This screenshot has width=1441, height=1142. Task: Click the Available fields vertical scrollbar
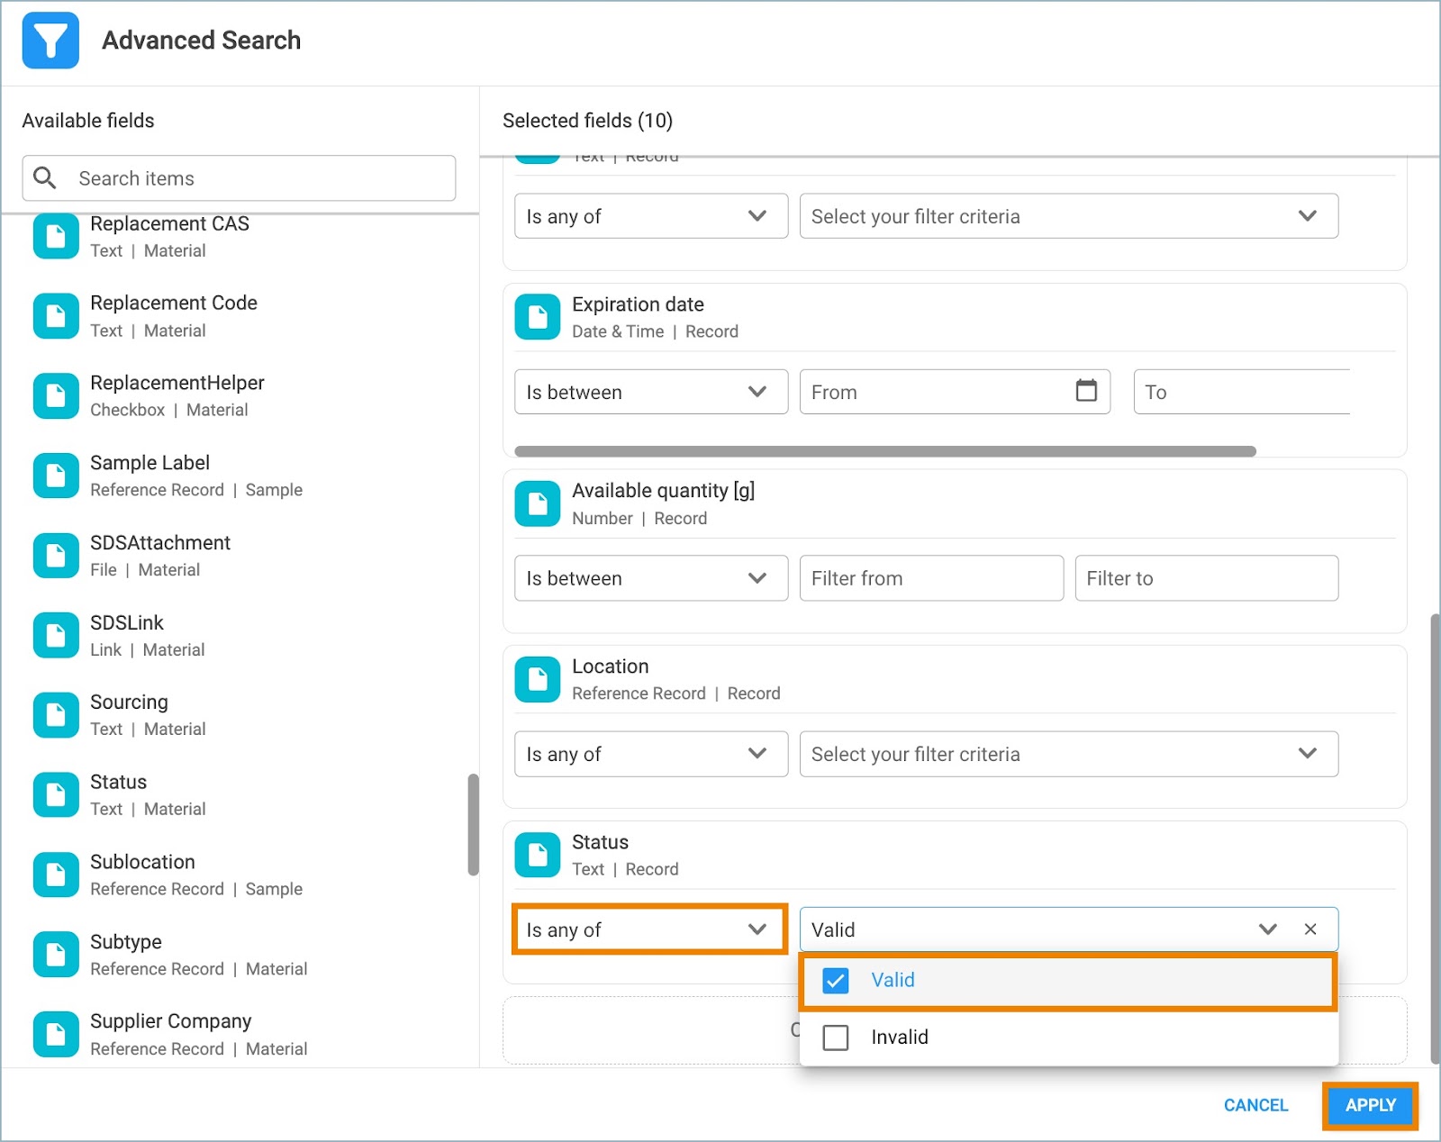(473, 824)
